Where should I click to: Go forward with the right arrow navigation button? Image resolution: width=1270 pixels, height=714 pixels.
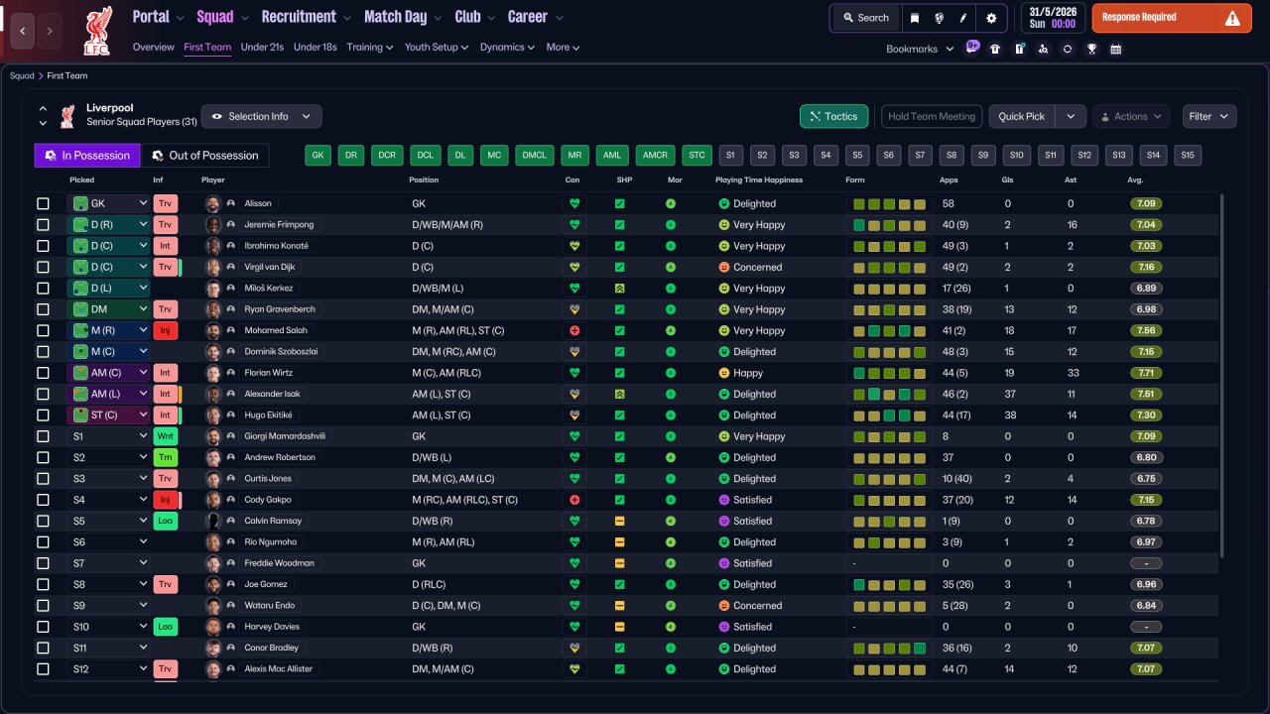pos(52,31)
